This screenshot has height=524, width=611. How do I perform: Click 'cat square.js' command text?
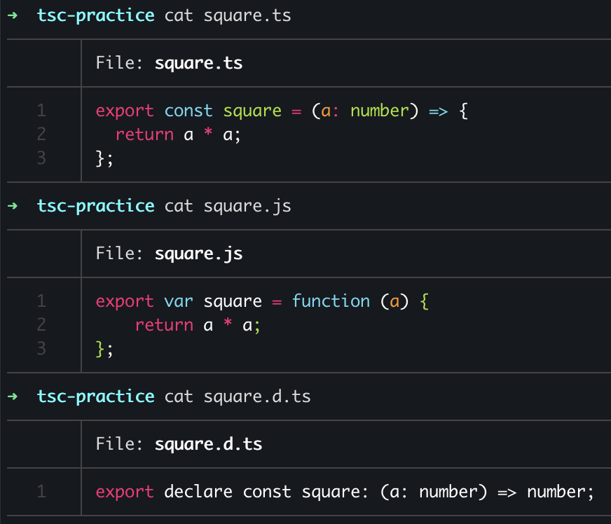[x=228, y=207]
